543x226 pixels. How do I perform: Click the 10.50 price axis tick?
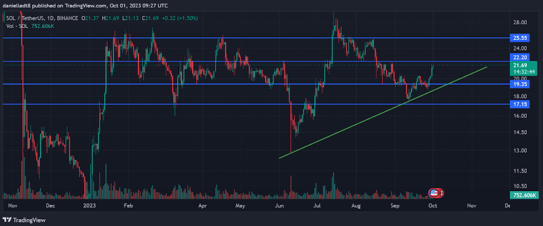[521, 186]
